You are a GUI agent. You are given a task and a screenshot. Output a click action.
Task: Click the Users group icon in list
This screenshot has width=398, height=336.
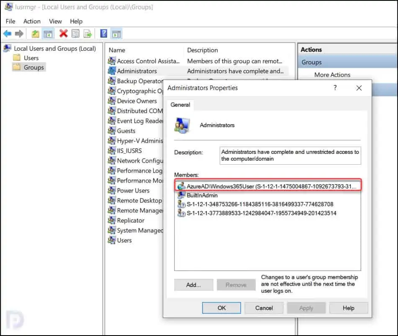[112, 240]
